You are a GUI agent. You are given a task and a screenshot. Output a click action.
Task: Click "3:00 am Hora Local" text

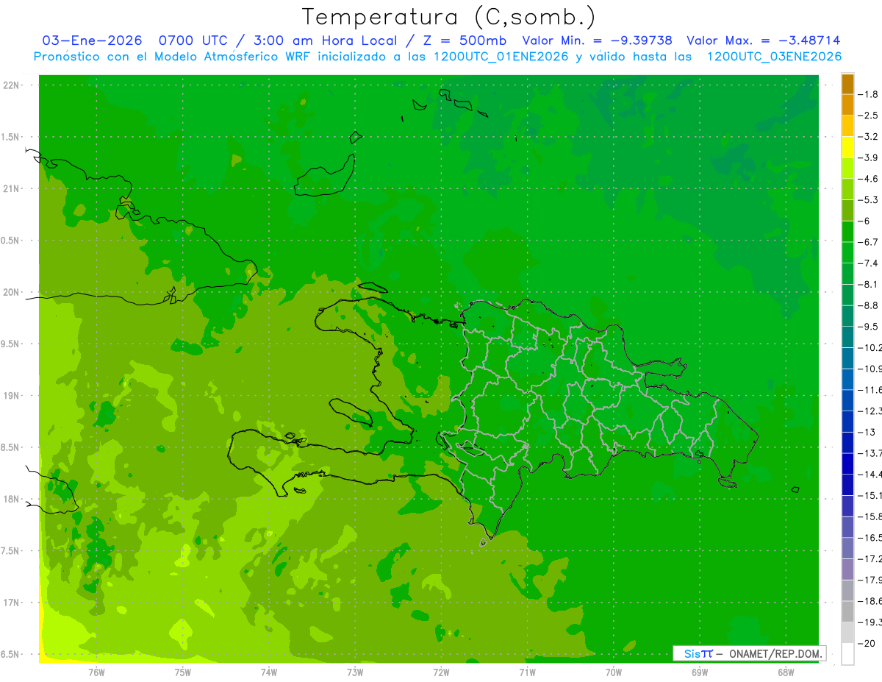click(326, 40)
